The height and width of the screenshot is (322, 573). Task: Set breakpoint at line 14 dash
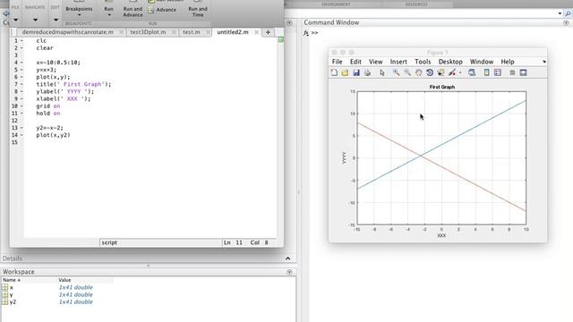coord(21,135)
